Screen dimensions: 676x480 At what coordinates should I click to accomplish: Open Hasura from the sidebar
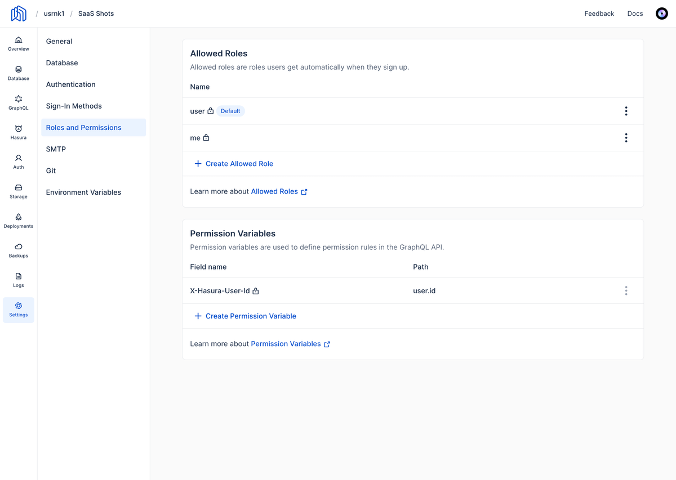coord(19,132)
